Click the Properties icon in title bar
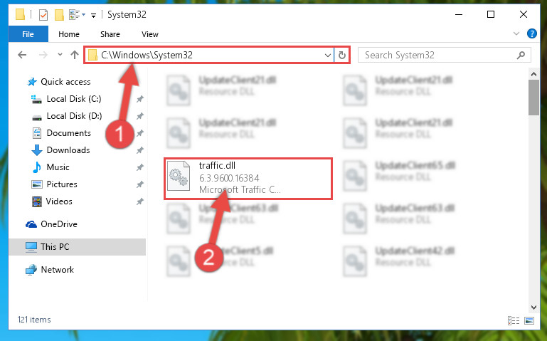547x341 pixels. 43,15
